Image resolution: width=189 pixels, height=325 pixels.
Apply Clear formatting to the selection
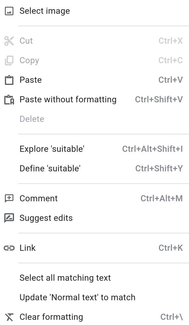(51, 317)
